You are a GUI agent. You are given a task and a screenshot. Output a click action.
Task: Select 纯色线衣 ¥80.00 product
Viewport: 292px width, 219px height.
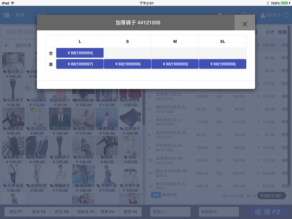pyautogui.click(x=130, y=98)
